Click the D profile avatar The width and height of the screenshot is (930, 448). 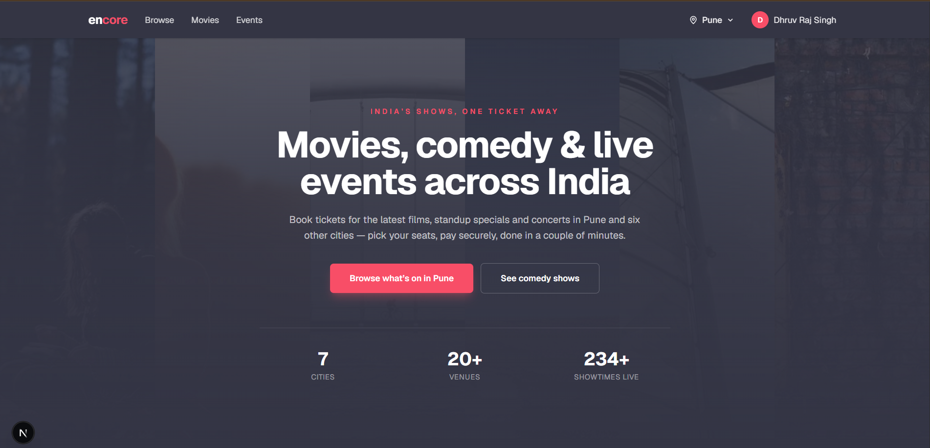tap(760, 20)
